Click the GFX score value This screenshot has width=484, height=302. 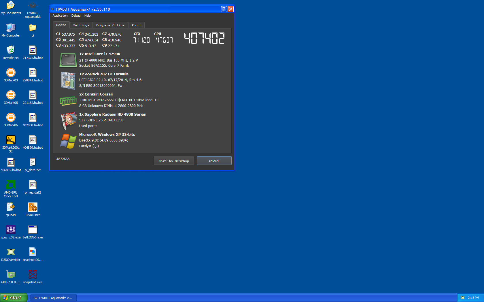pyautogui.click(x=141, y=40)
